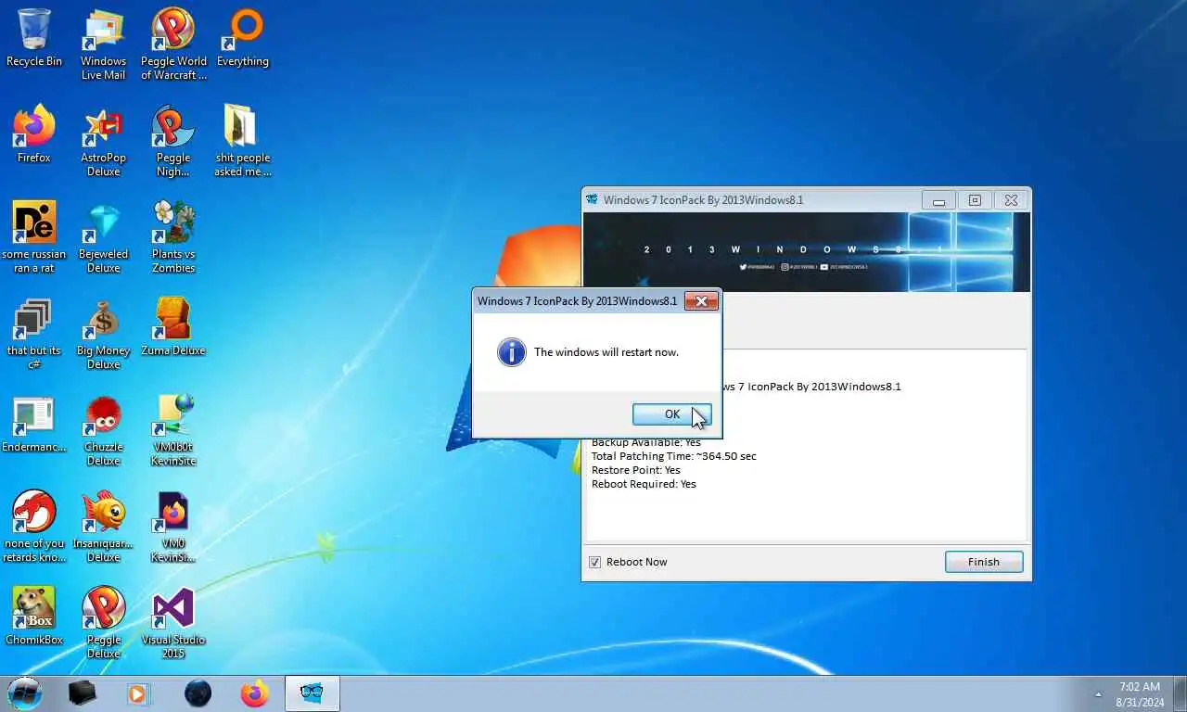The height and width of the screenshot is (712, 1187).
Task: Select the Peggle Nights shortcut
Action: click(x=173, y=141)
